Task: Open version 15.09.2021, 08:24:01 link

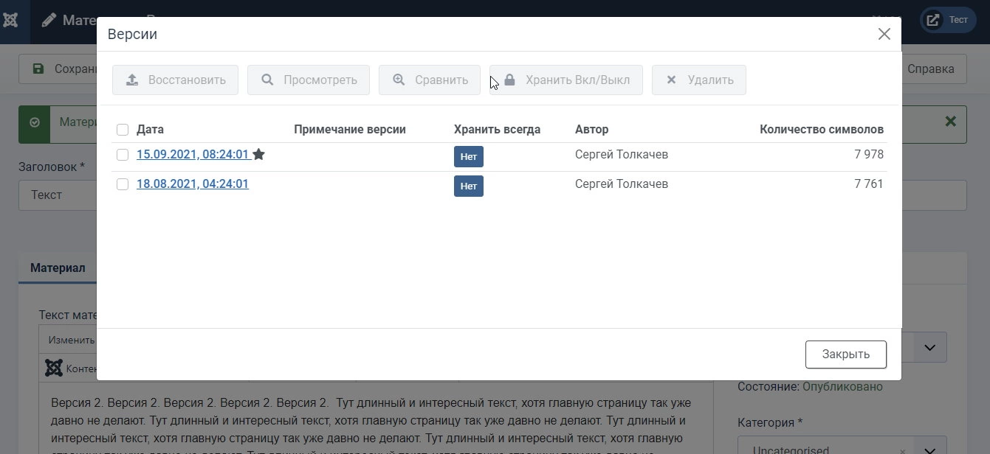Action: (193, 155)
